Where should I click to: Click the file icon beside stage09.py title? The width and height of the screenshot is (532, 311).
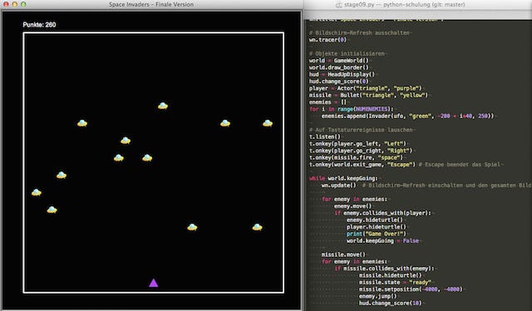click(x=338, y=4)
